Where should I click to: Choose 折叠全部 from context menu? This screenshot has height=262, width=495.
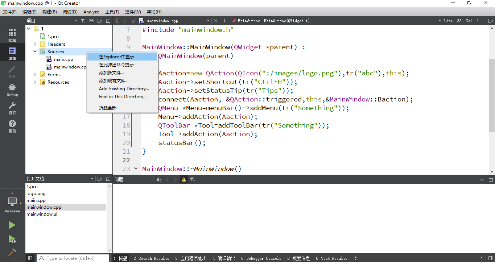122,108
